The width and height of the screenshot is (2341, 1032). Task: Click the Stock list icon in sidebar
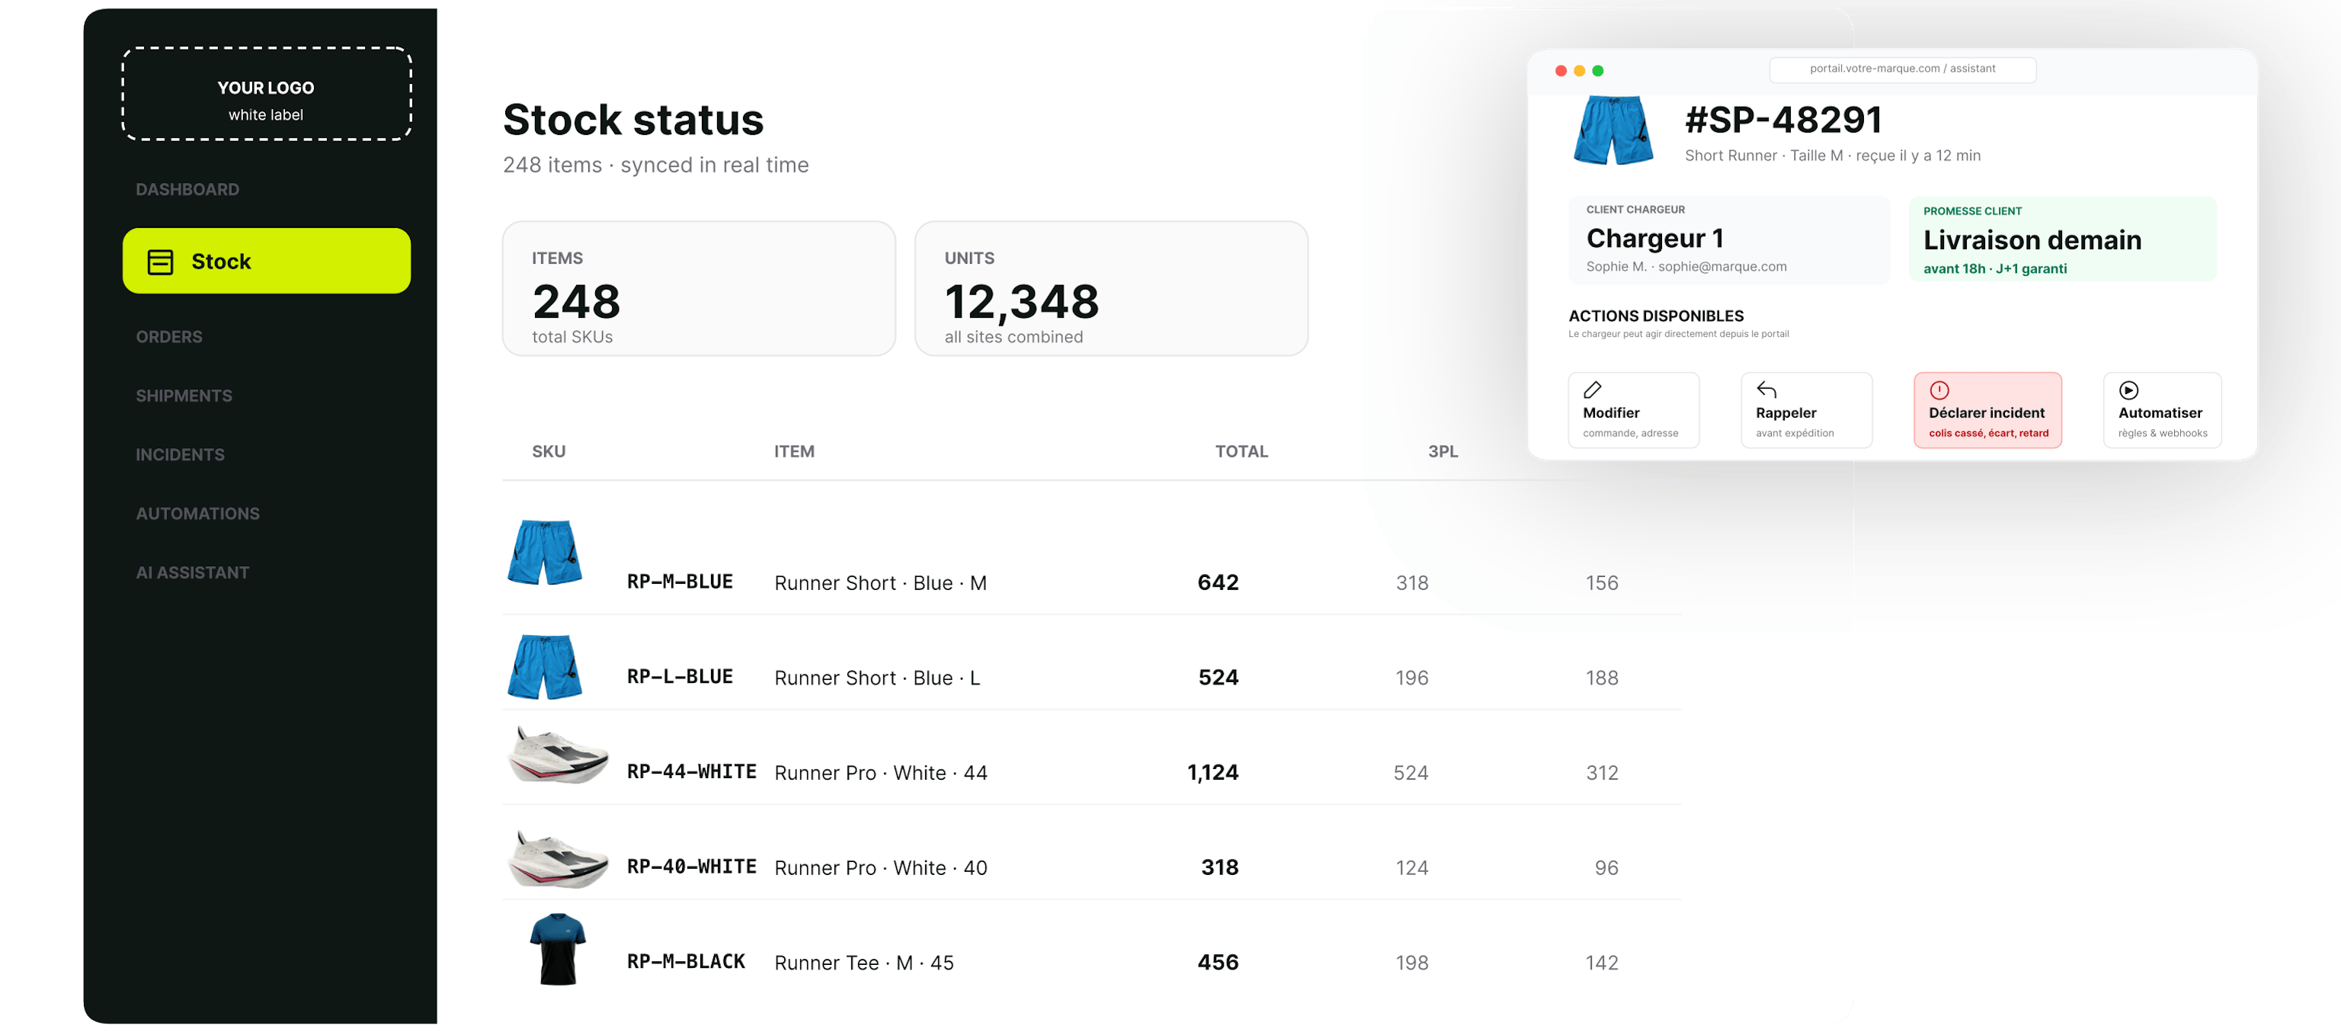tap(160, 262)
